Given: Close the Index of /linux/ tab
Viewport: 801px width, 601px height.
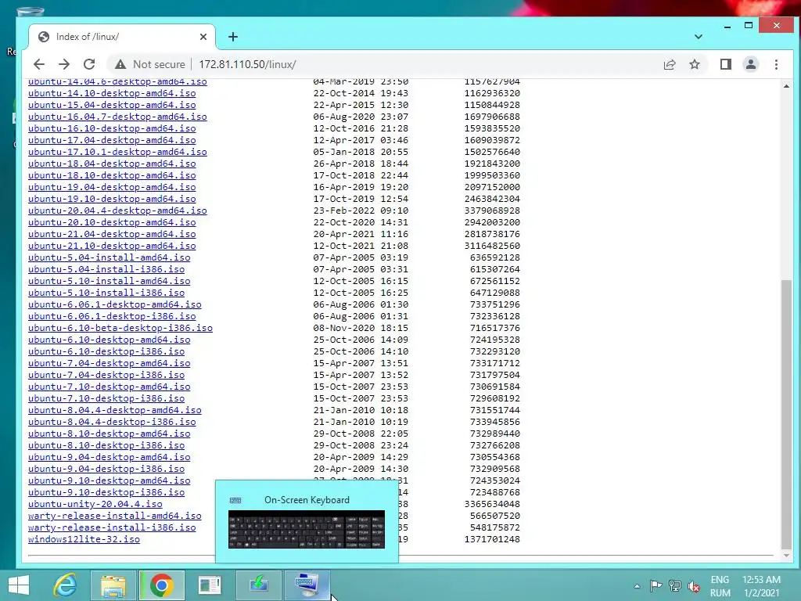Looking at the screenshot, I should click(x=203, y=37).
